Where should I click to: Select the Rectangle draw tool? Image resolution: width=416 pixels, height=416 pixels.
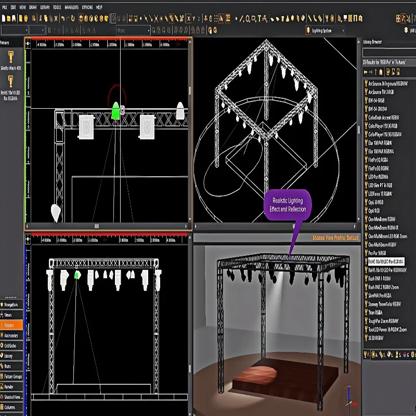coord(253,19)
